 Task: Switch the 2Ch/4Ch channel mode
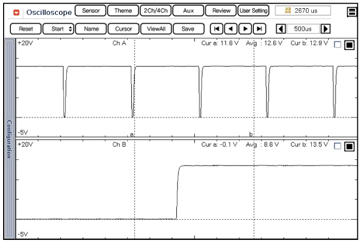[155, 10]
